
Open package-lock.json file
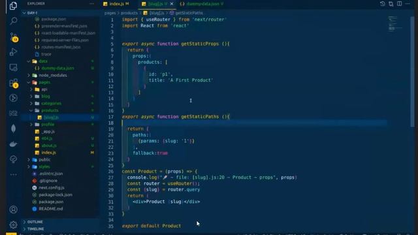56,195
